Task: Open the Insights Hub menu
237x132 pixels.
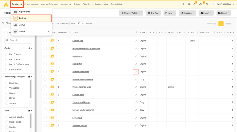Action: [102, 4]
